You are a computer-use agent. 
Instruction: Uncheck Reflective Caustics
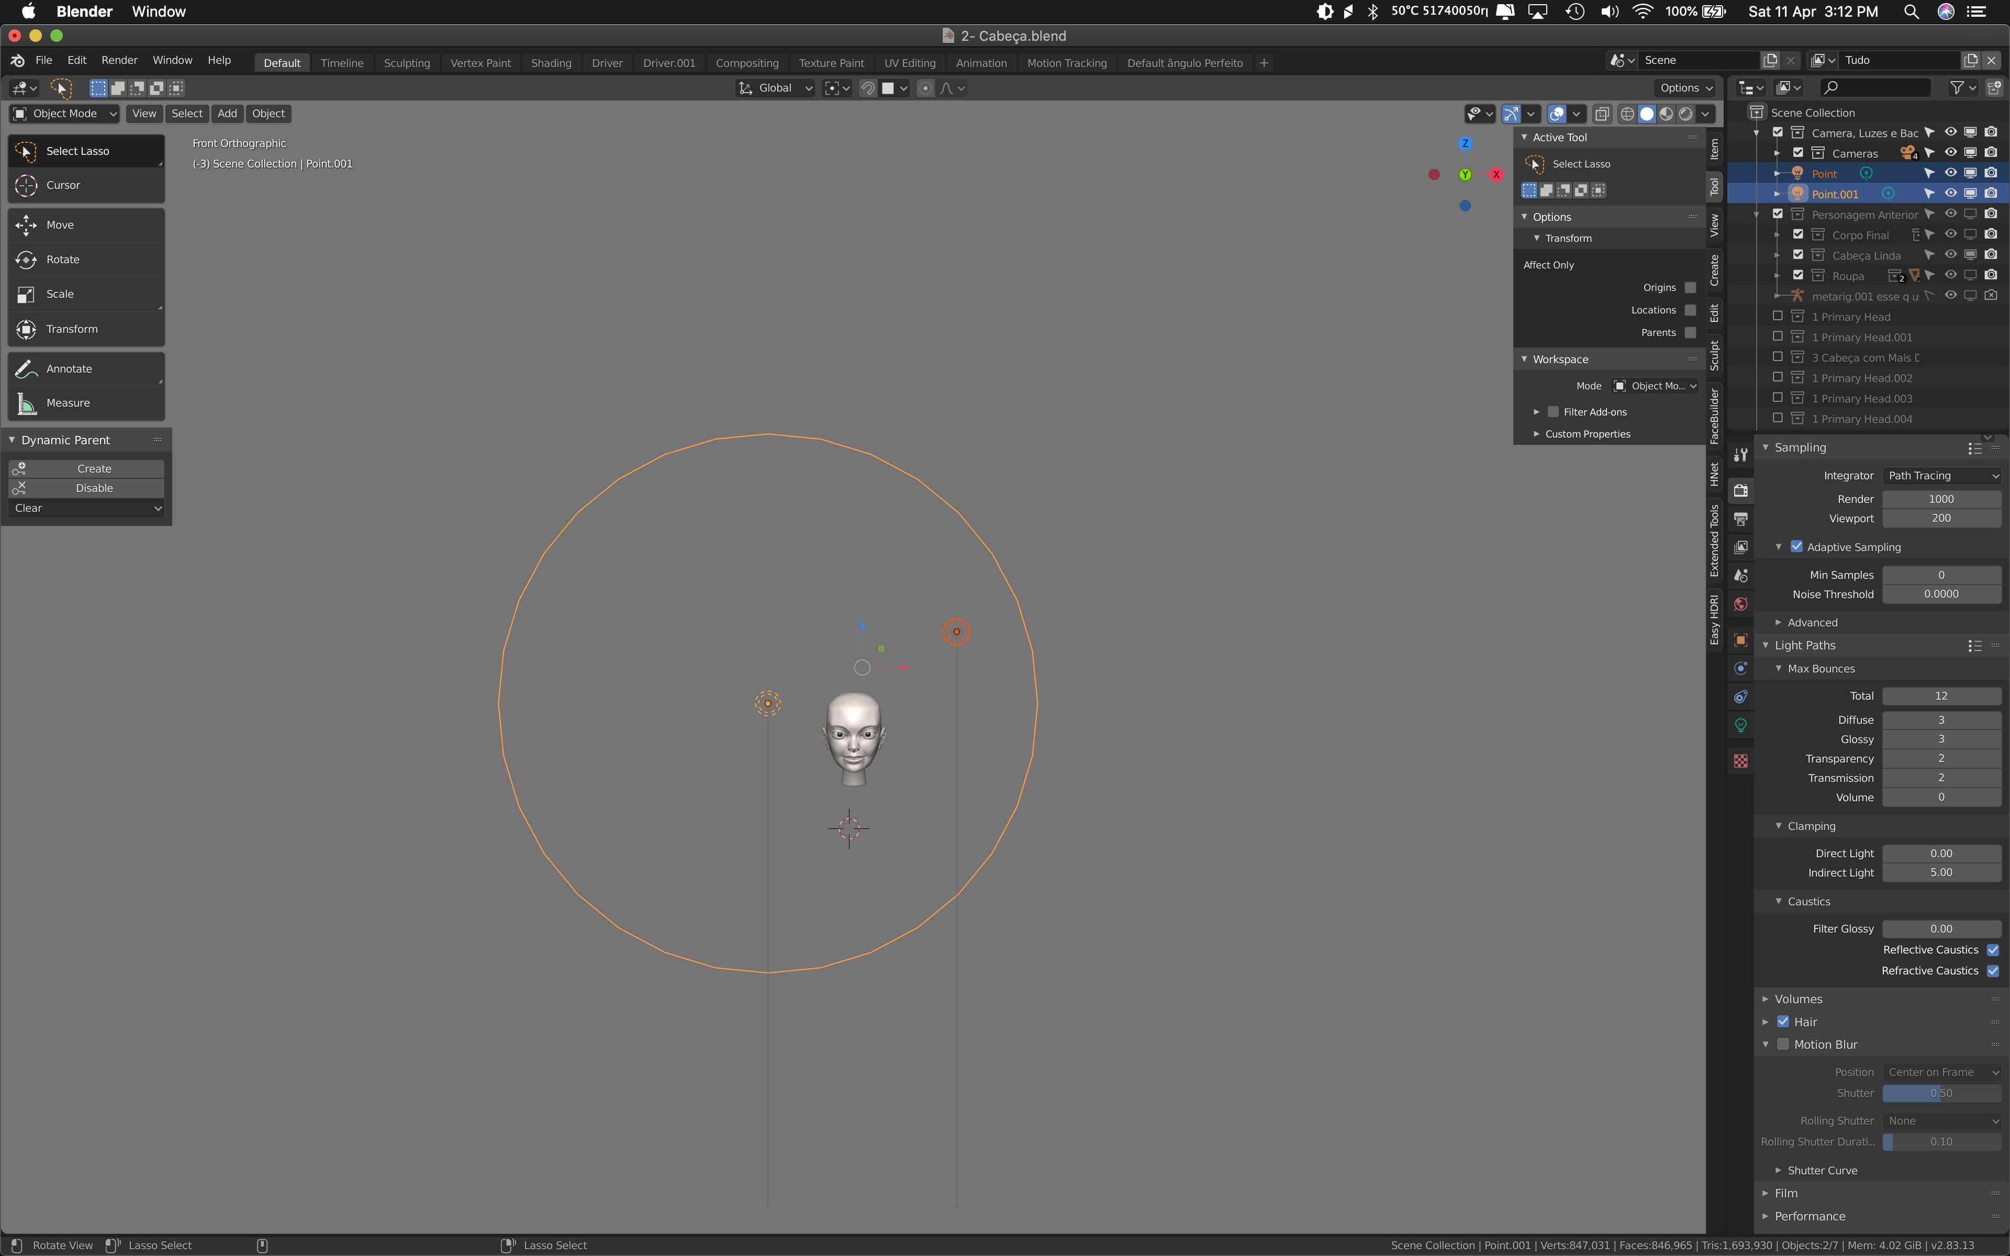tap(1993, 949)
